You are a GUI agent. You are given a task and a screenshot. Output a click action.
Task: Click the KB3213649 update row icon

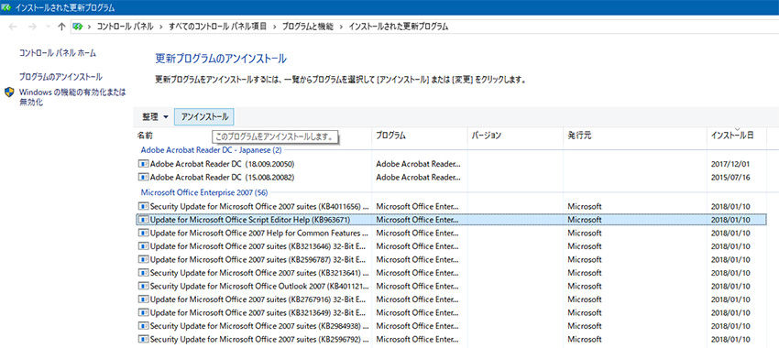tap(143, 313)
